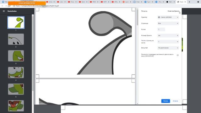Select page 3 thumbnail in sidebar
Viewport: 201px width, 113px height.
pyautogui.click(x=16, y=56)
